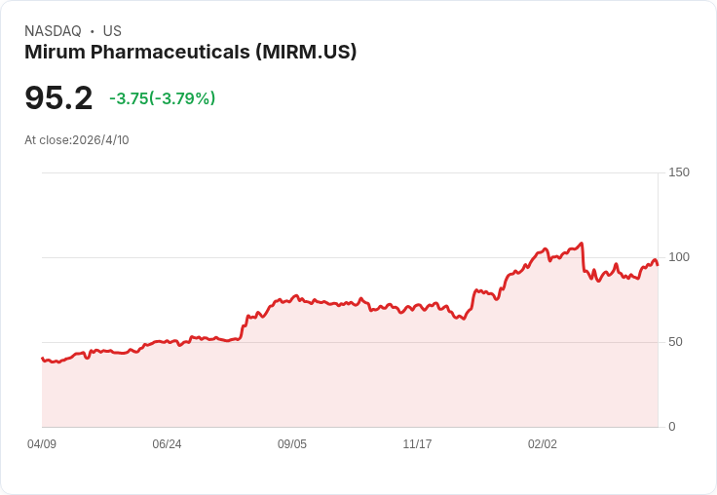Viewport: 717px width, 495px height.
Task: Click the chart's highest peak before the drop
Action: point(582,244)
